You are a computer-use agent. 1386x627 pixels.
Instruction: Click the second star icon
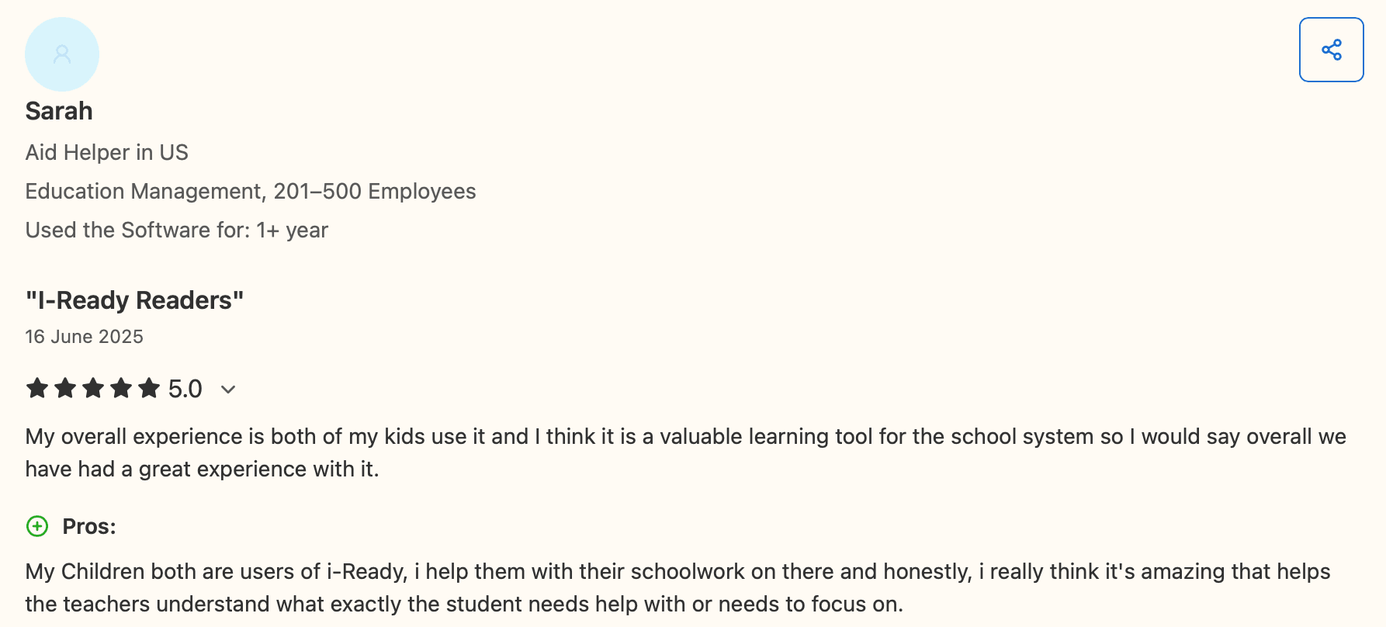64,388
